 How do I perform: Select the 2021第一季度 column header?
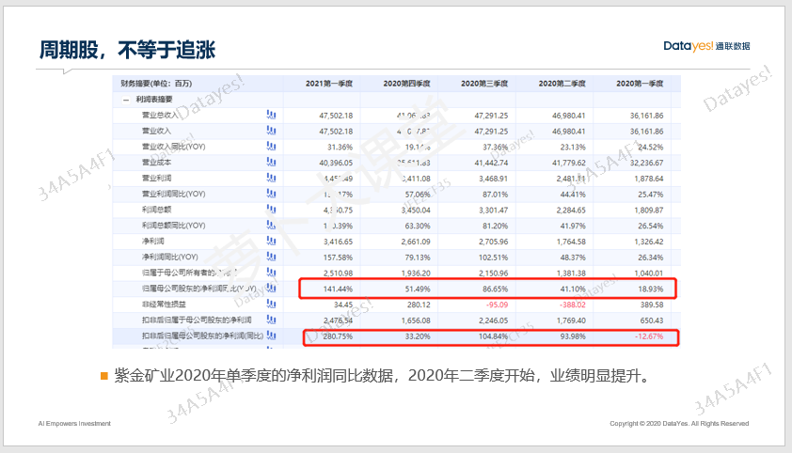click(329, 84)
